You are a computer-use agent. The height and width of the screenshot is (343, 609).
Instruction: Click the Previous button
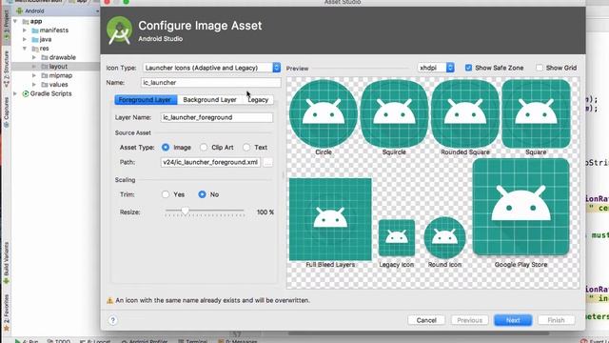point(469,320)
